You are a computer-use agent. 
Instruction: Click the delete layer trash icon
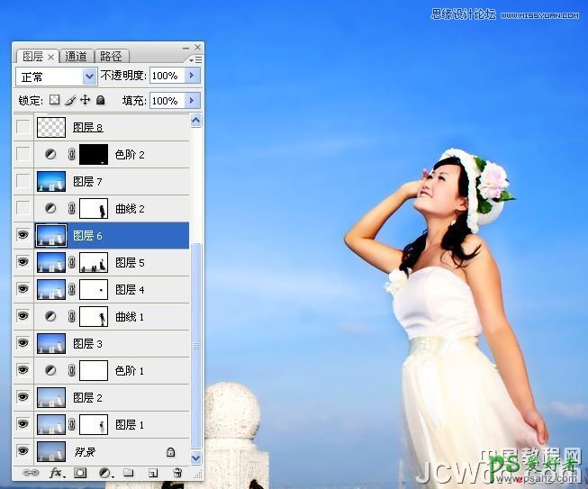(176, 472)
